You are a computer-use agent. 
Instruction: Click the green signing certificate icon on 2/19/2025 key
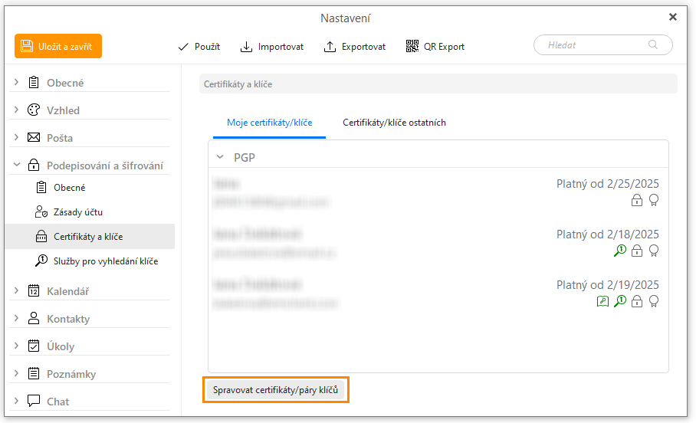tap(602, 301)
